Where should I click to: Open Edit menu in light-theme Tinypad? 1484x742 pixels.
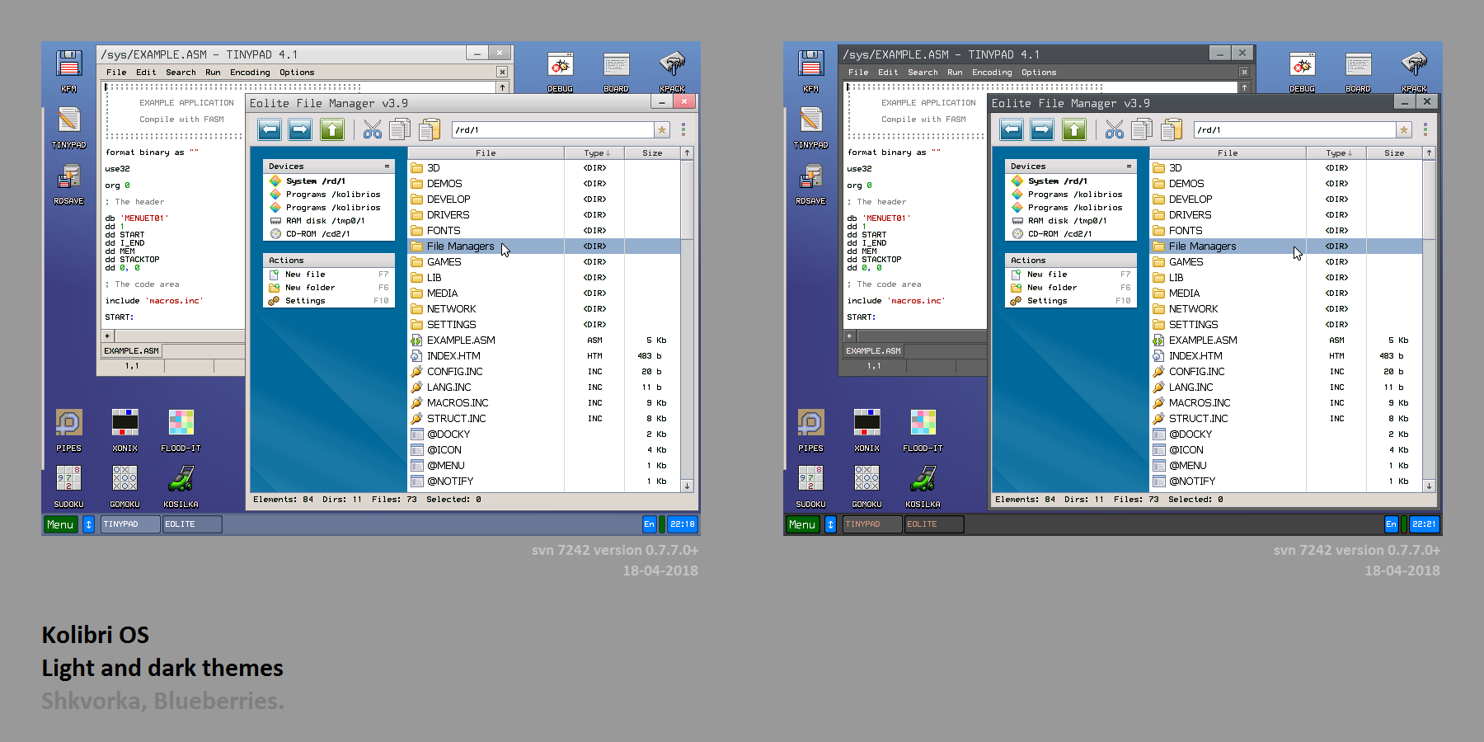(146, 73)
